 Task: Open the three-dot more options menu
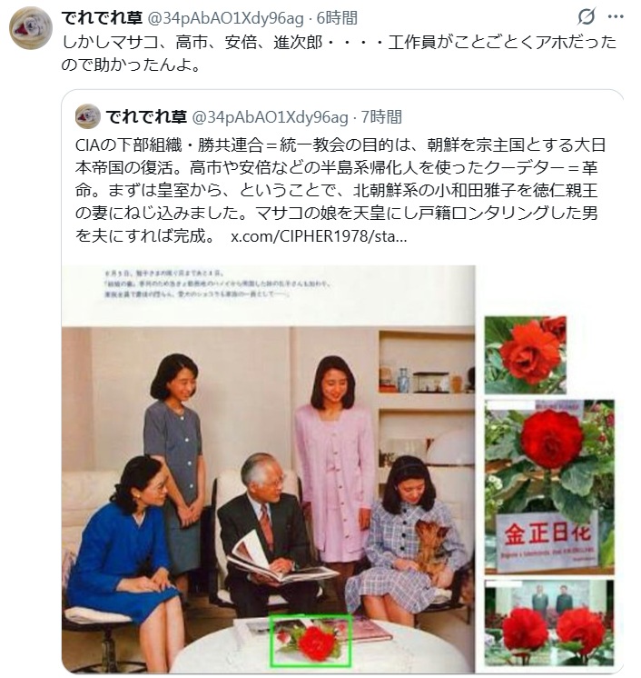616,17
